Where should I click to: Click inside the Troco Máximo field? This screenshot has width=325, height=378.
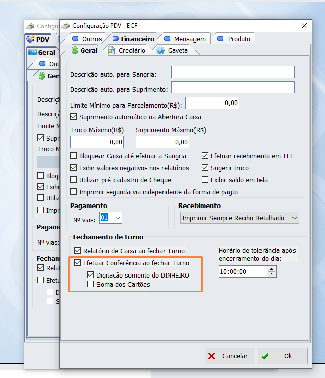coord(96,142)
